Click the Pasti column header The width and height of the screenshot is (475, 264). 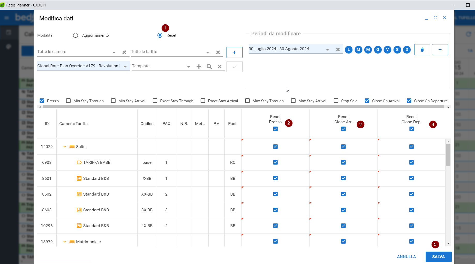click(x=233, y=124)
